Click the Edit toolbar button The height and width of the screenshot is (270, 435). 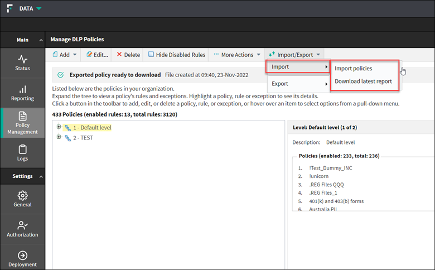(96, 55)
